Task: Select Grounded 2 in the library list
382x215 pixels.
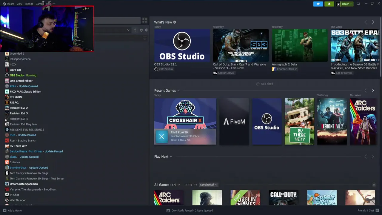Action: [17, 54]
